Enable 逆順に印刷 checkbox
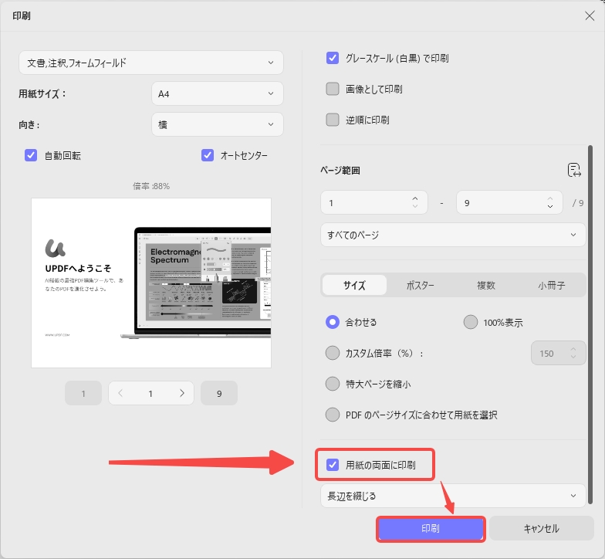The image size is (605, 559). (332, 120)
